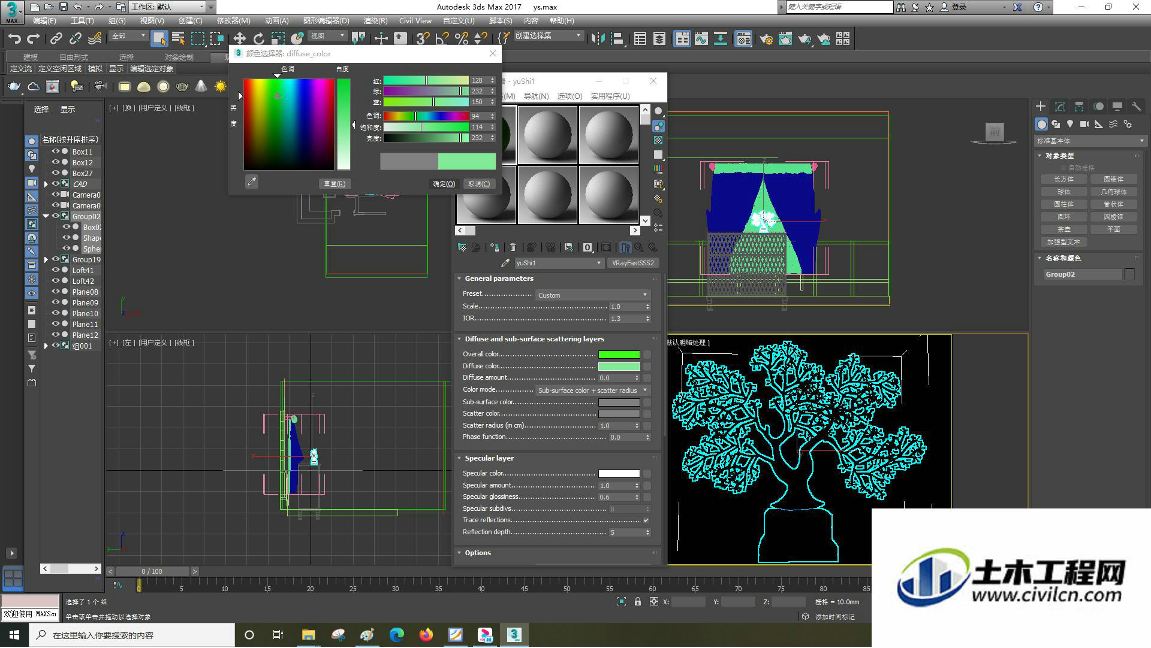Open the Material Editor toolbar icon

(744, 39)
